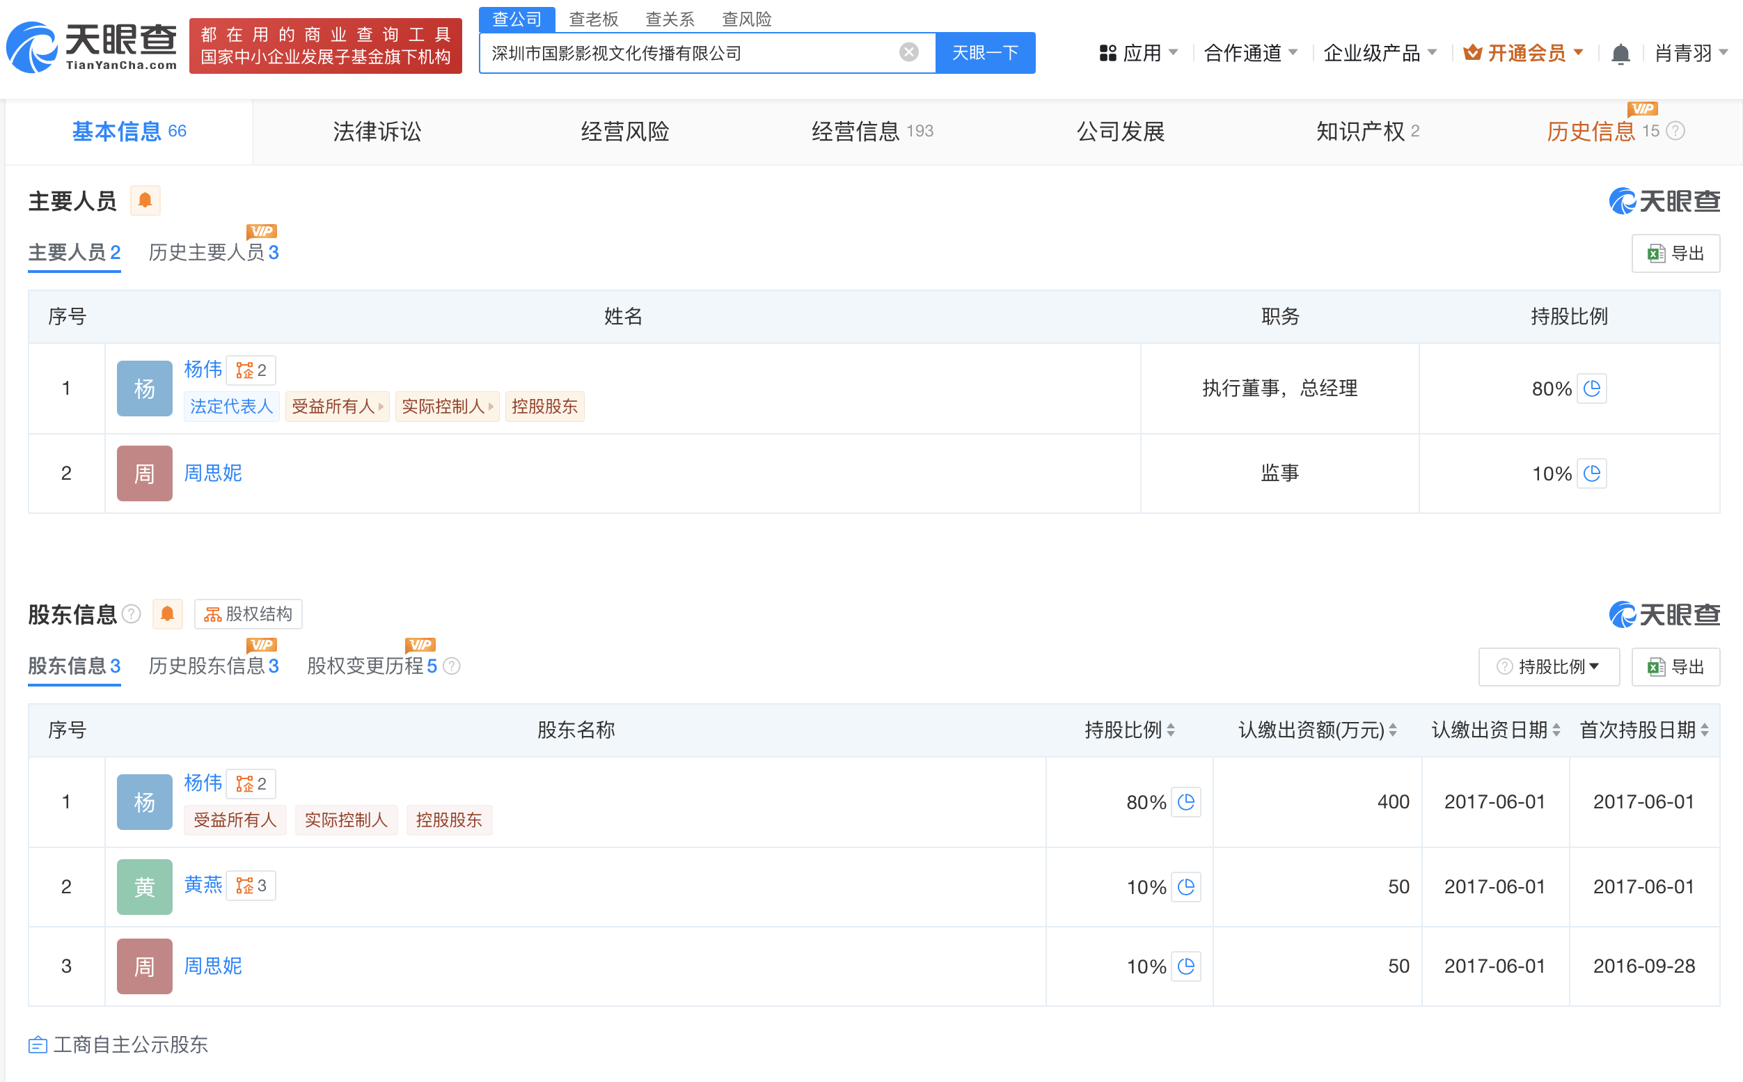
Task: Click 杨伟 related companies badge in shareholder table
Action: click(x=251, y=783)
